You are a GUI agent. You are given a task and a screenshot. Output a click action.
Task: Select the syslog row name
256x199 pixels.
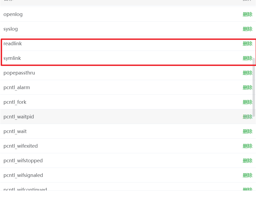[x=11, y=29]
